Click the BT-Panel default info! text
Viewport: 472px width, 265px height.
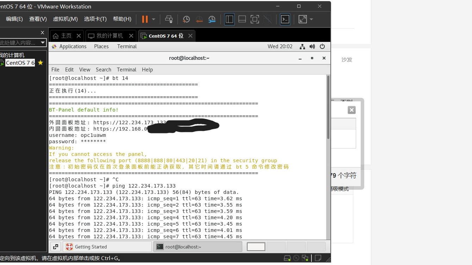pyautogui.click(x=84, y=110)
